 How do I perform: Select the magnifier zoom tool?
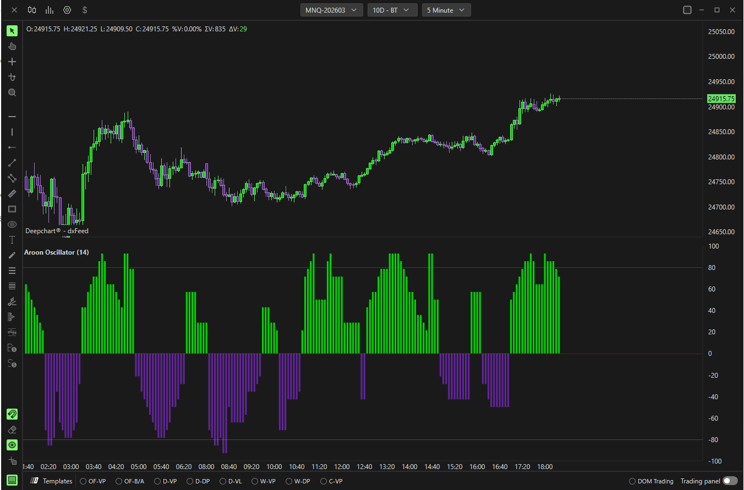(12, 92)
